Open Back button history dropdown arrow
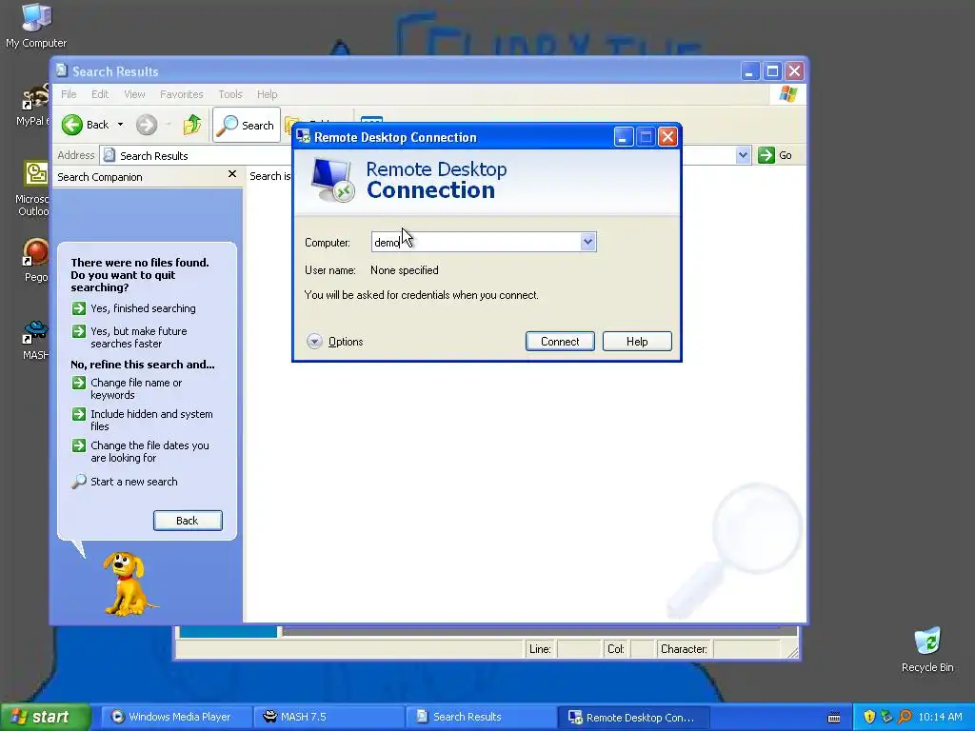Image resolution: width=975 pixels, height=731 pixels. click(120, 125)
